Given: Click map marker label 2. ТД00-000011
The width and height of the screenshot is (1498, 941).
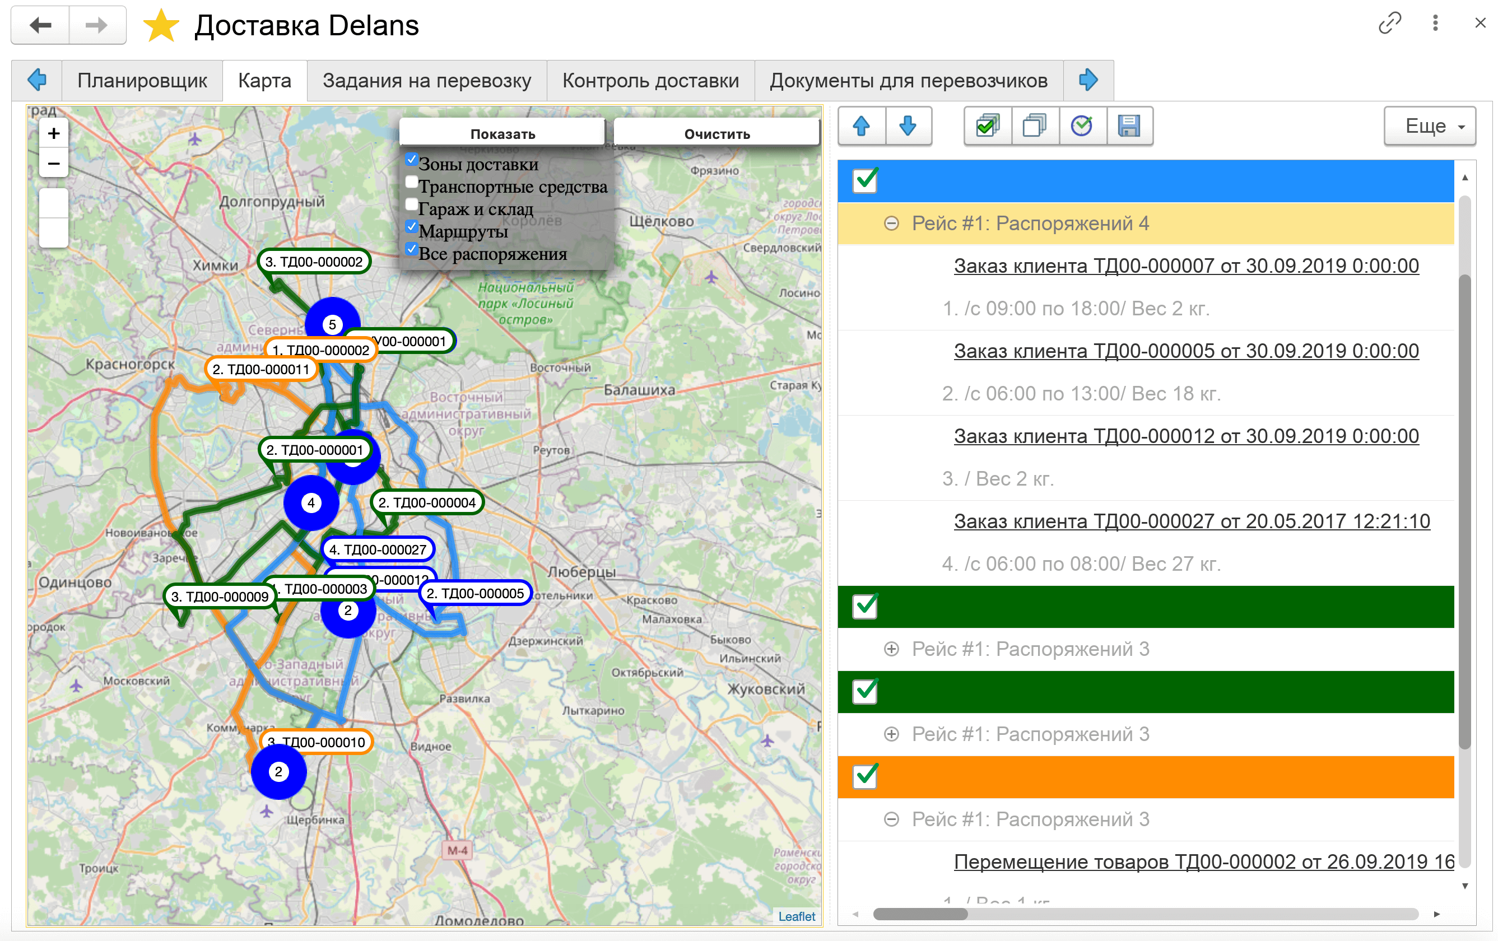Looking at the screenshot, I should click(260, 369).
